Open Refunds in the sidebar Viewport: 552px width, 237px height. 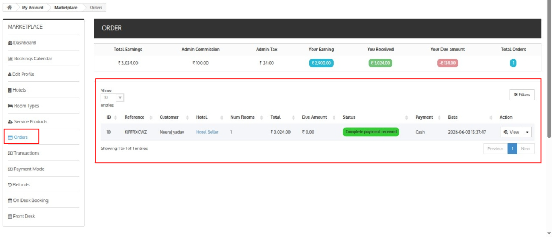pyautogui.click(x=19, y=185)
